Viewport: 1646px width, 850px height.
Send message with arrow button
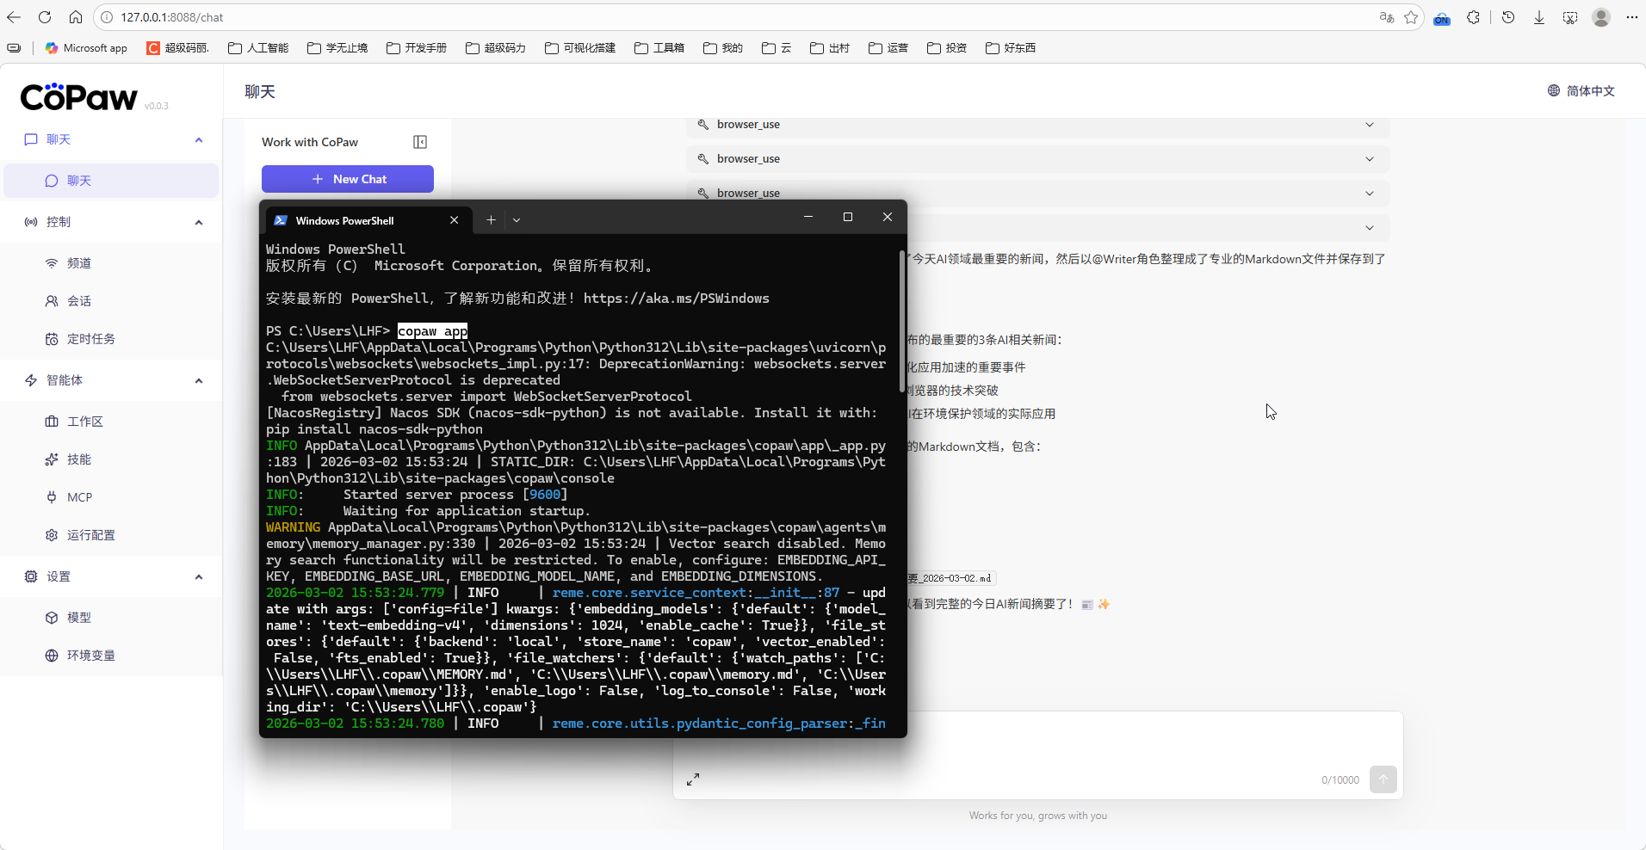[1383, 779]
